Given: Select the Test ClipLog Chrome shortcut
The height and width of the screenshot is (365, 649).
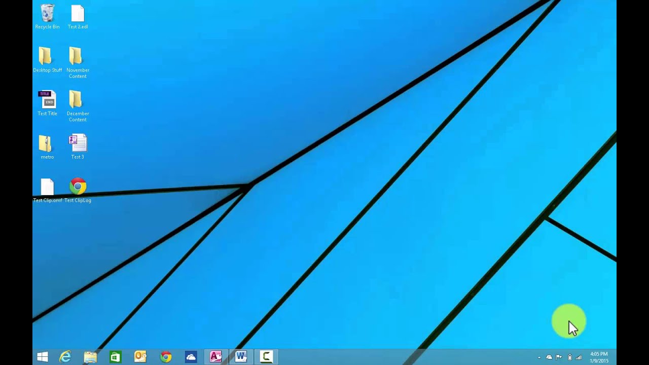Looking at the screenshot, I should click(x=78, y=191).
